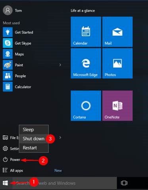Viewport: 148px width, 190px height.
Task: Click the 'Power' text label
Action: pyautogui.click(x=15, y=159)
